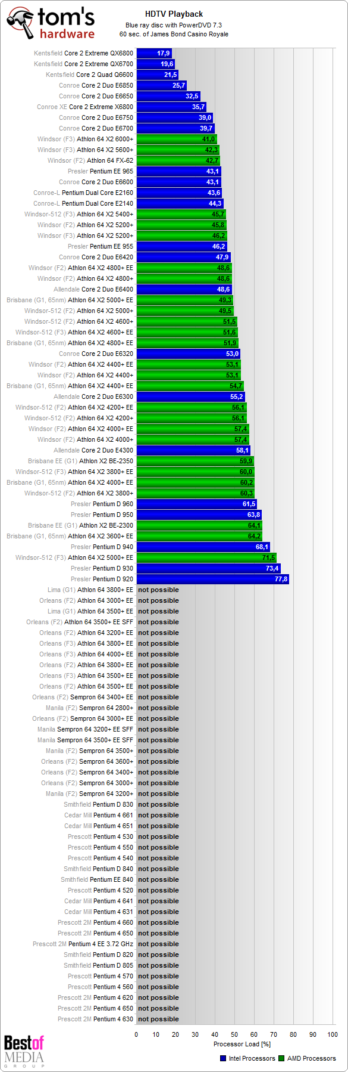Screen dimensions: 348x1072
Task: Click the 39,7 value on the E6700 bar
Action: tap(206, 128)
